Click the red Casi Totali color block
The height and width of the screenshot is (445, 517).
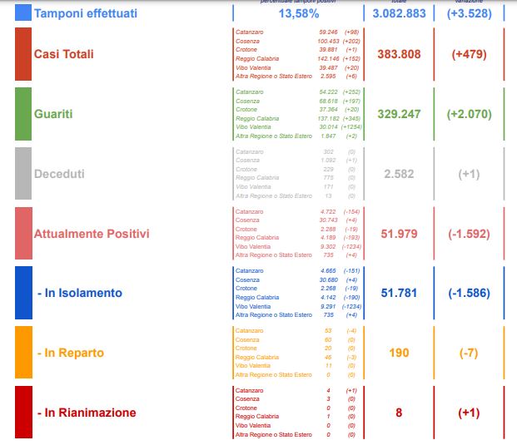click(23, 54)
